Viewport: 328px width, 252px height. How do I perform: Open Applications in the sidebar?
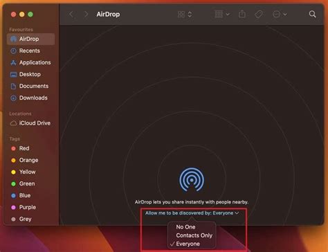click(x=30, y=62)
